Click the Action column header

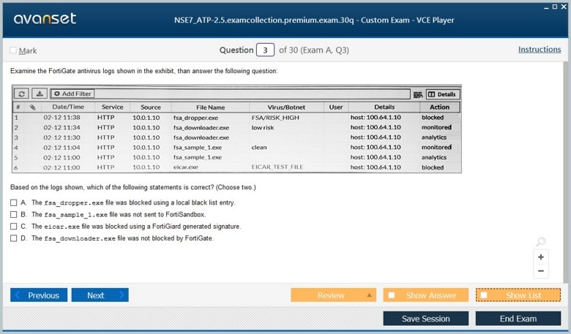(x=439, y=107)
